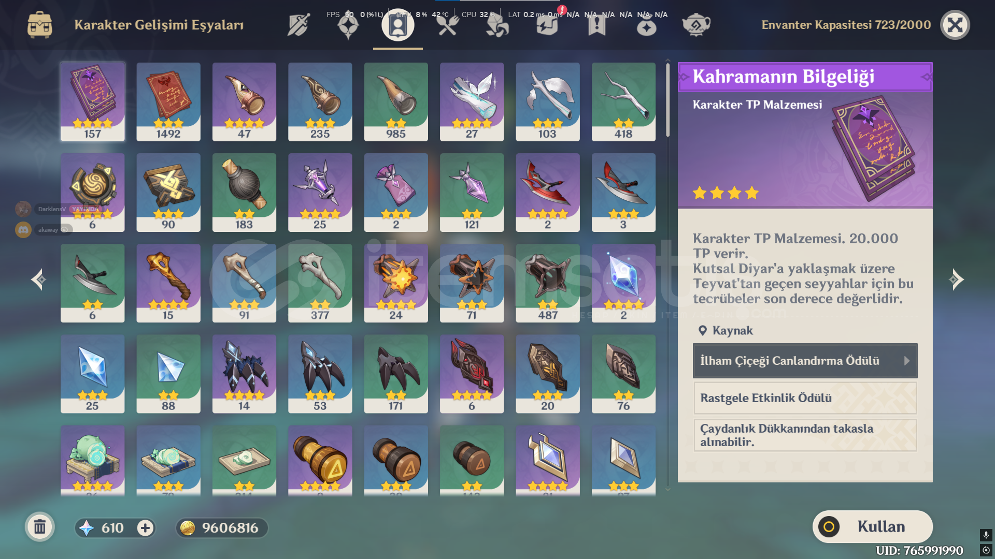995x559 pixels.
Task: Open the Artifacts inventory tab icon
Action: coord(348,25)
